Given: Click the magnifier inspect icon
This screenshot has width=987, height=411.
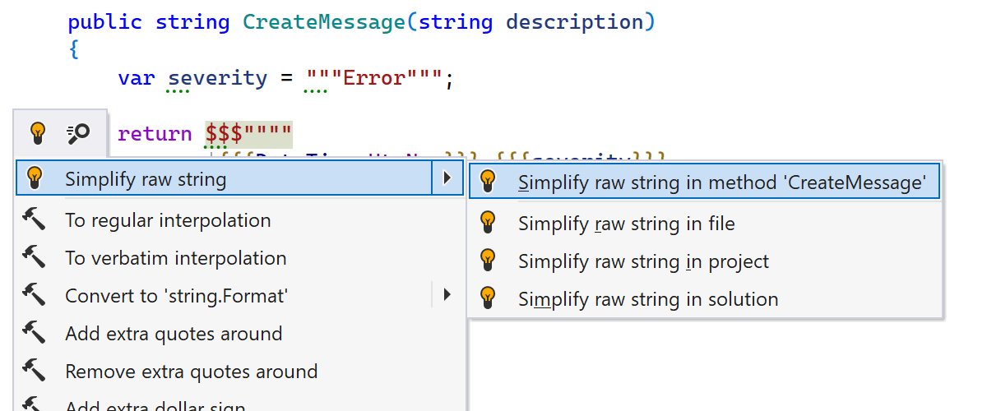Looking at the screenshot, I should click(x=79, y=132).
